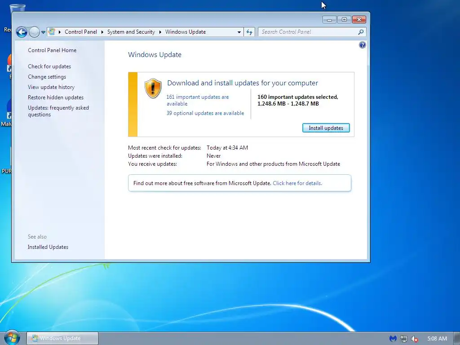Open Change settings link

tap(47, 77)
